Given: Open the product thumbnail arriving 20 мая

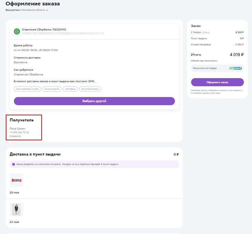Looking at the screenshot, I should 17,180.
